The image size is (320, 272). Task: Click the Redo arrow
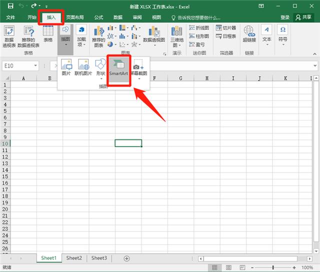click(x=34, y=6)
